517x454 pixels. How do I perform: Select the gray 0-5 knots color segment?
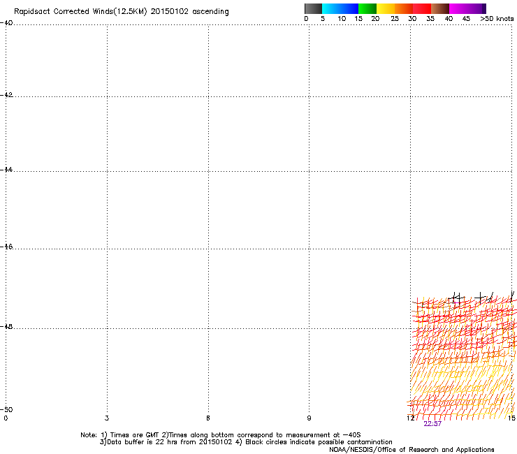(x=313, y=8)
